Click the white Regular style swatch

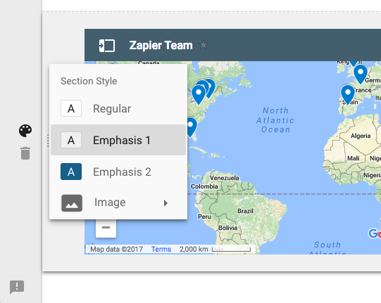71,108
